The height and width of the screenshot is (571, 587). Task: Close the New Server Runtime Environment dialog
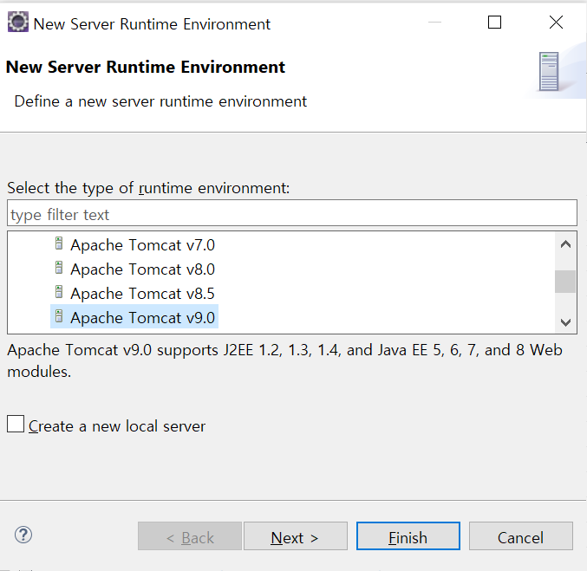coord(556,23)
